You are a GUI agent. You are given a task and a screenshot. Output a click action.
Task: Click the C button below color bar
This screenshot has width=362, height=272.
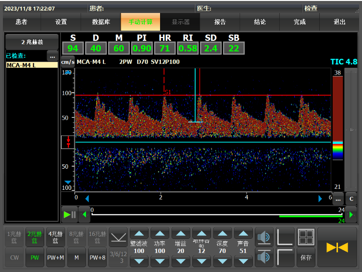(351, 199)
